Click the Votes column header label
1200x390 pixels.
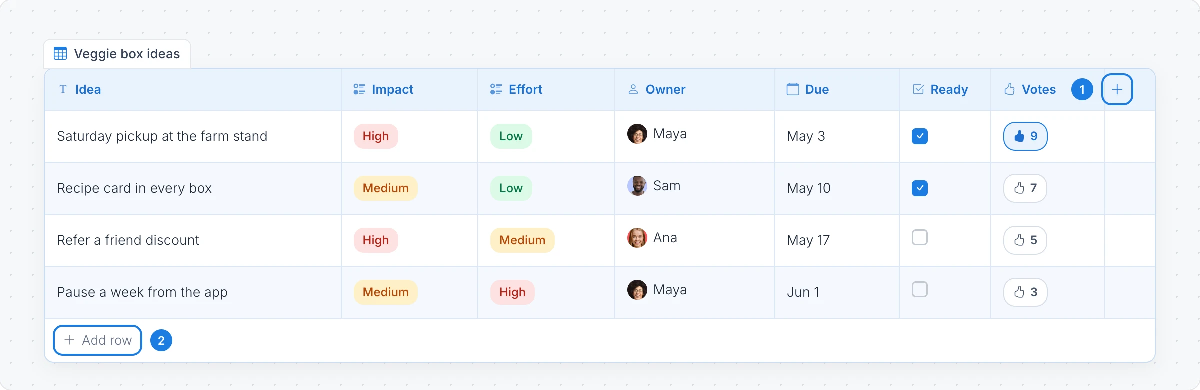point(1039,89)
